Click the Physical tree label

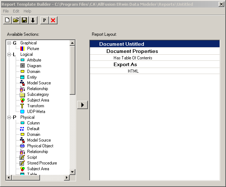point(27,117)
